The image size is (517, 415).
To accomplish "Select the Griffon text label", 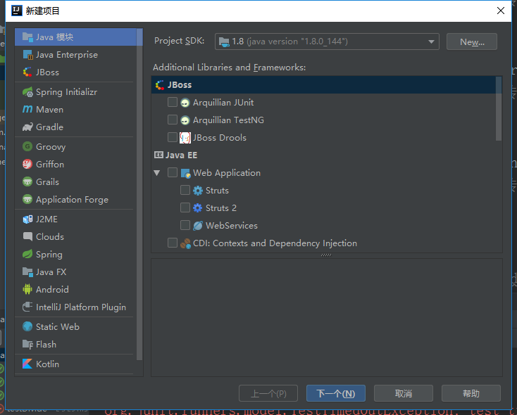I will tap(50, 164).
